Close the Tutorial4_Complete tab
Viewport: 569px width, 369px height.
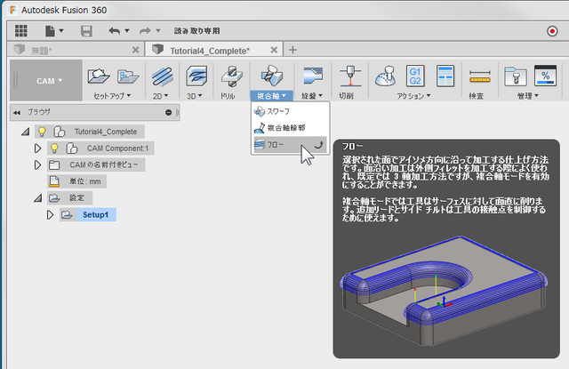tap(274, 50)
